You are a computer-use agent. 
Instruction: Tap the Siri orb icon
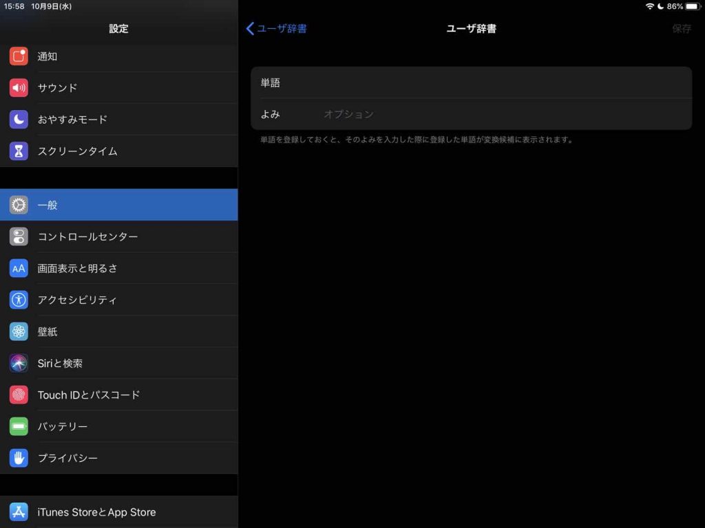point(19,363)
